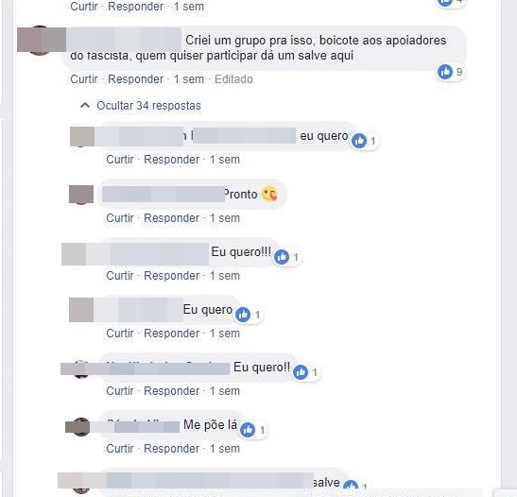Viewport: 517px width, 497px height.
Task: Click like icon beside 'Eu quero!!' reply
Action: [x=301, y=372]
